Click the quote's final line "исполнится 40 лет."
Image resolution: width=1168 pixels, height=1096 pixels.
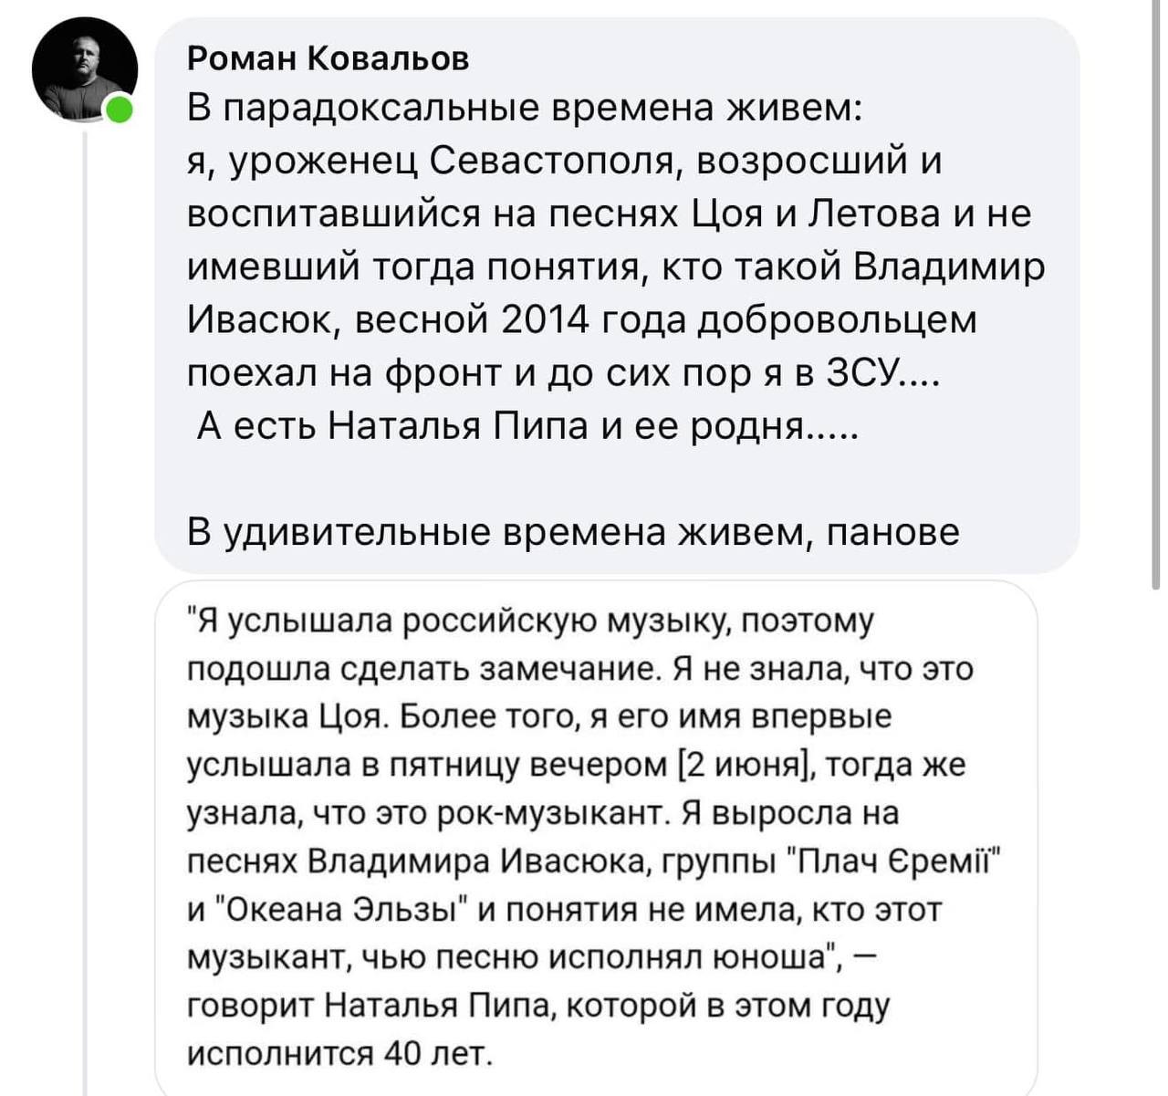[339, 1054]
